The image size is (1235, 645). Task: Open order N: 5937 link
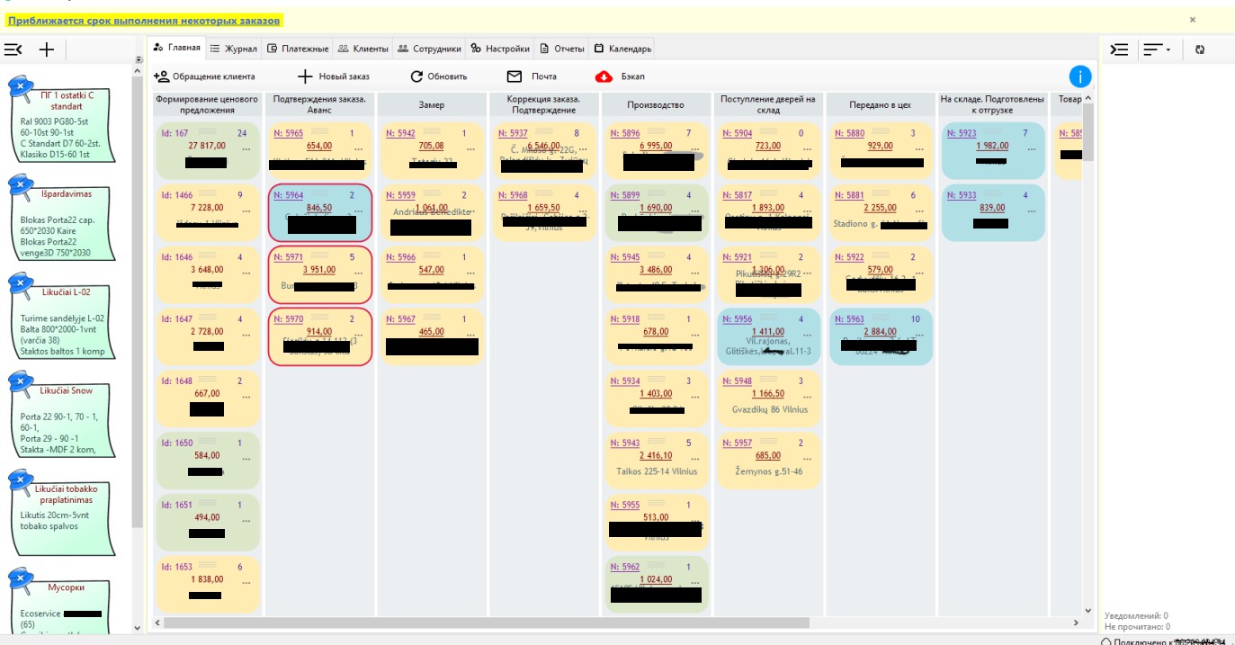(x=513, y=133)
